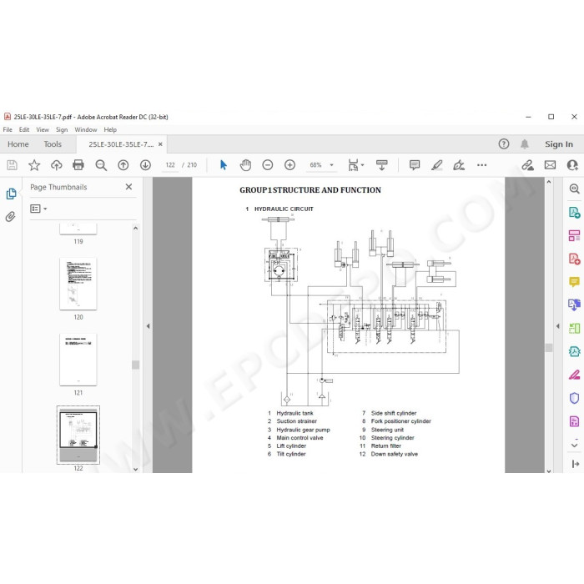Open the help question mark icon
Image resolution: width=584 pixels, height=584 pixels.
[x=504, y=143]
